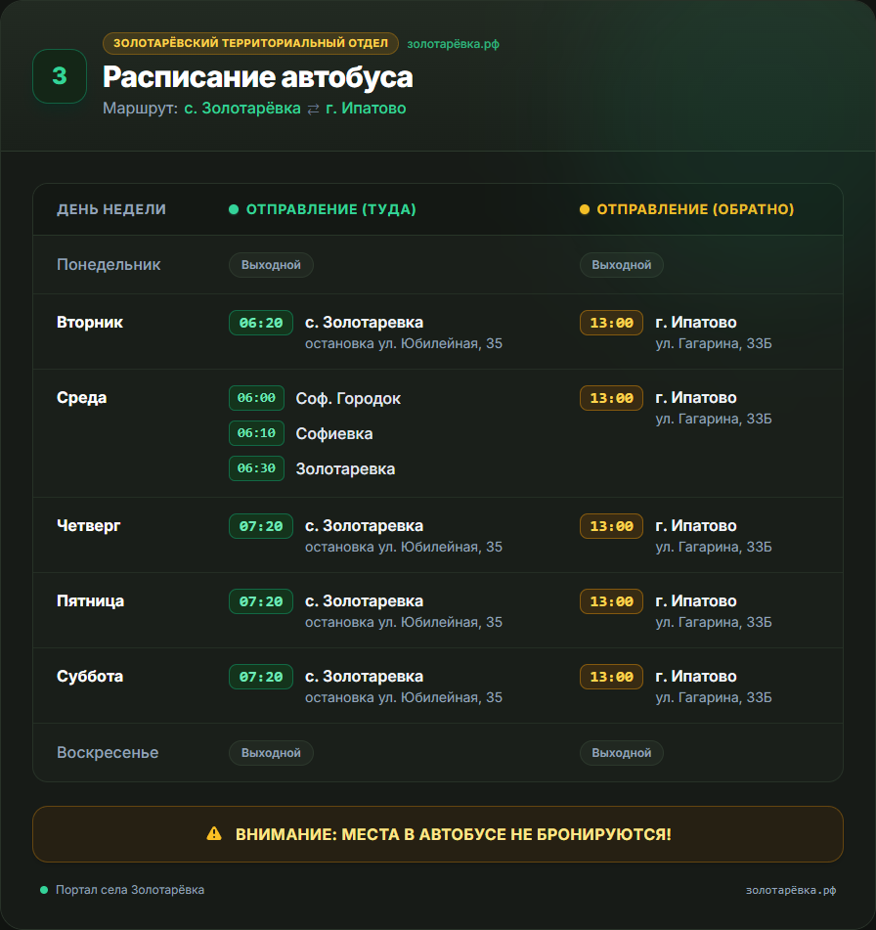Select the Золотарёвский территориальный отдел badge

[x=250, y=43]
